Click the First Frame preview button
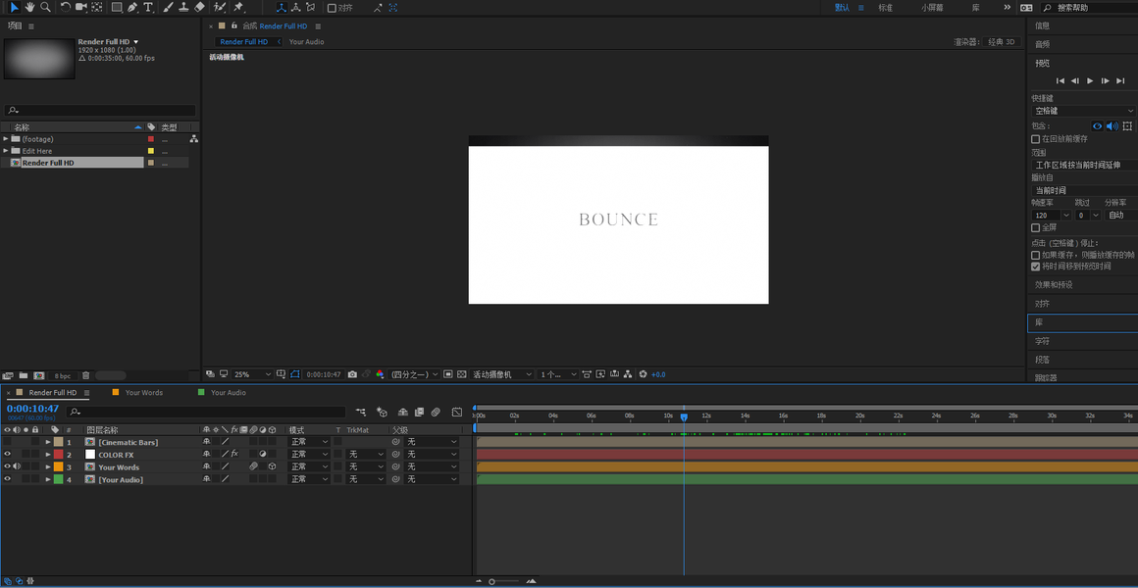The image size is (1138, 588). coord(1060,80)
